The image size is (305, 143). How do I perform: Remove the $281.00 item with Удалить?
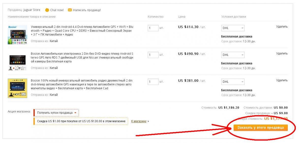[x=282, y=80]
